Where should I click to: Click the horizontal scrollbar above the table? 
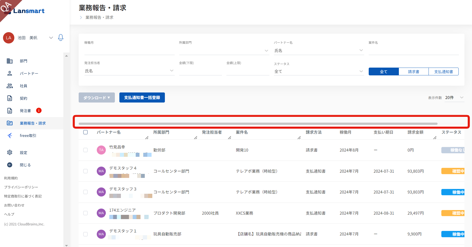258,124
